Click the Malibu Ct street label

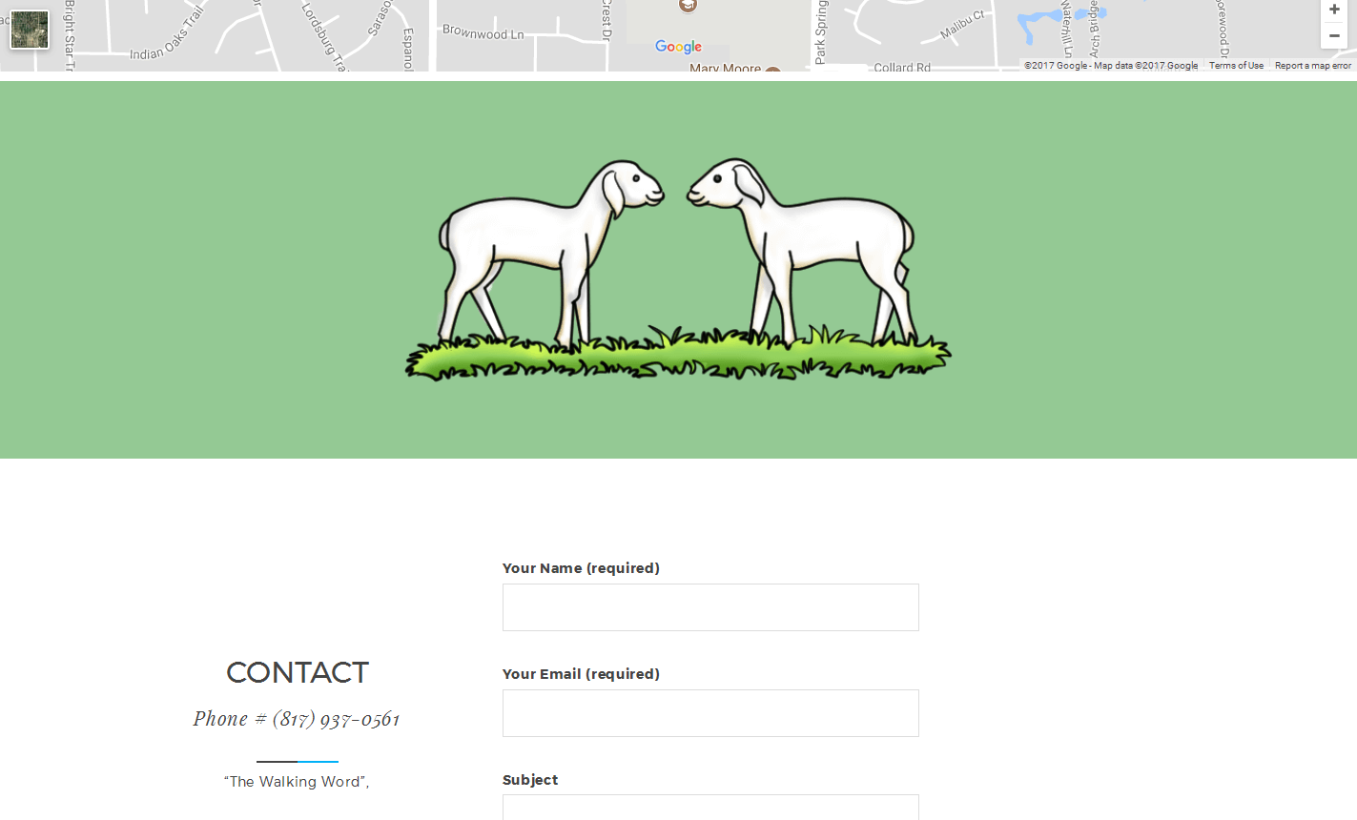click(962, 25)
